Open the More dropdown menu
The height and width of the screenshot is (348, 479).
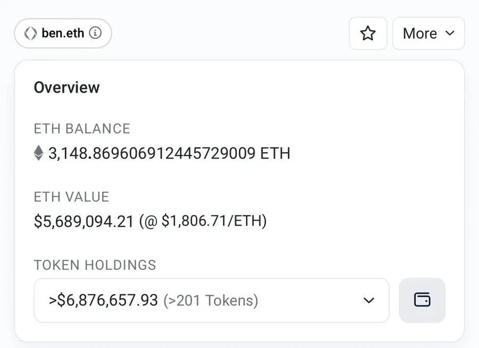pos(428,34)
